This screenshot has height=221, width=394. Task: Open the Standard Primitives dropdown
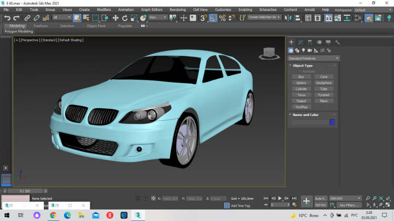click(x=314, y=59)
